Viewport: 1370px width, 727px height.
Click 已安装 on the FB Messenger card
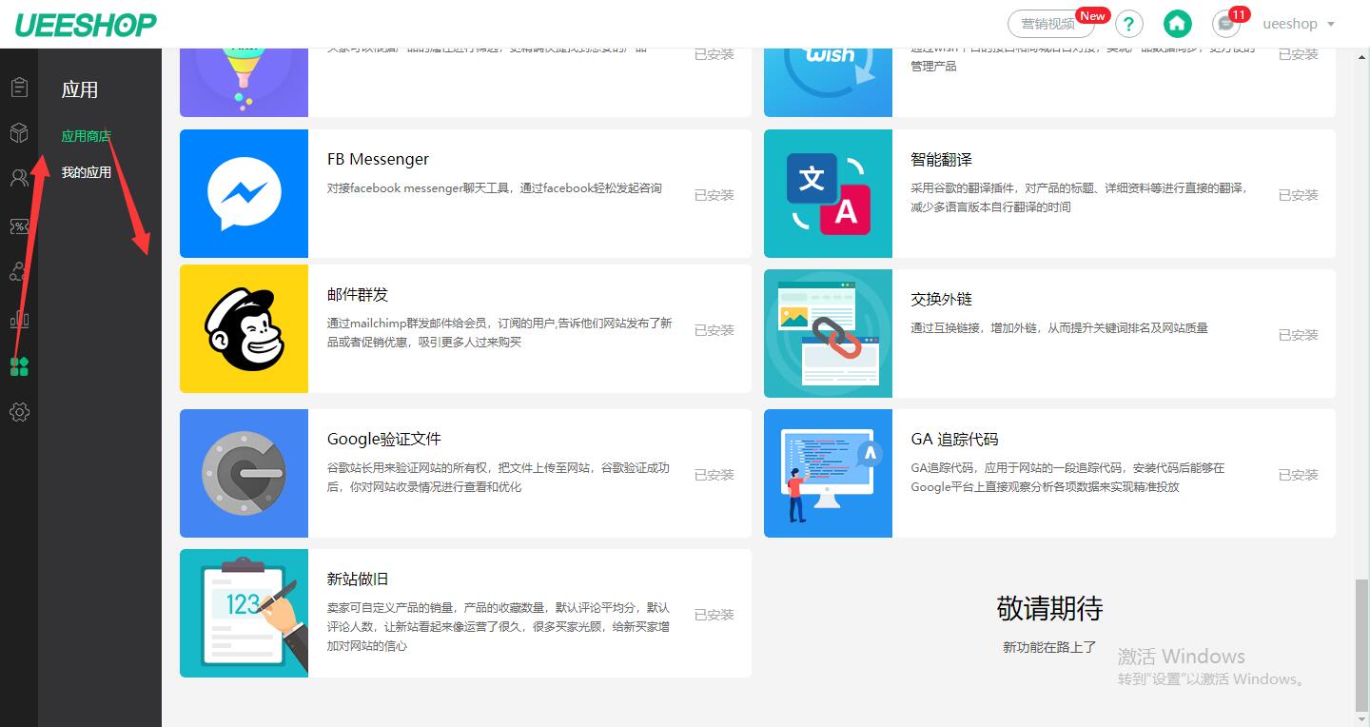[714, 195]
